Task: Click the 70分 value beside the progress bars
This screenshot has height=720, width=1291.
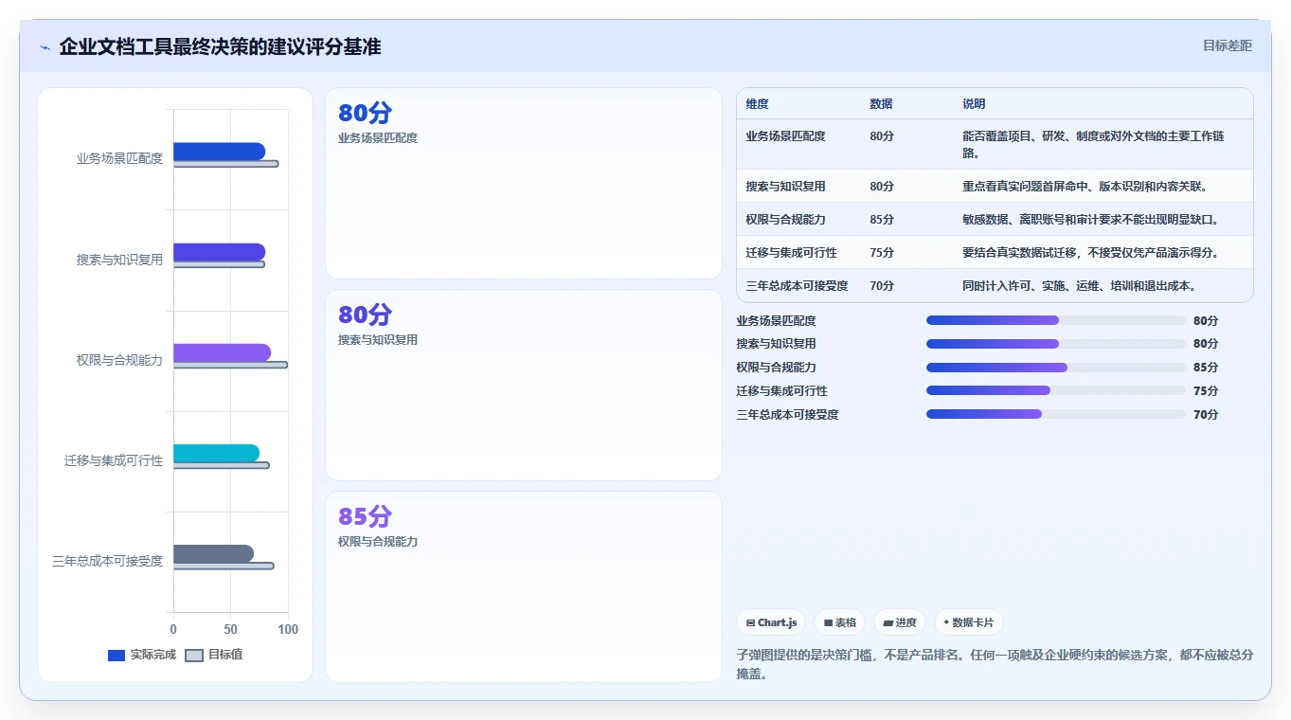Action: pos(1206,415)
